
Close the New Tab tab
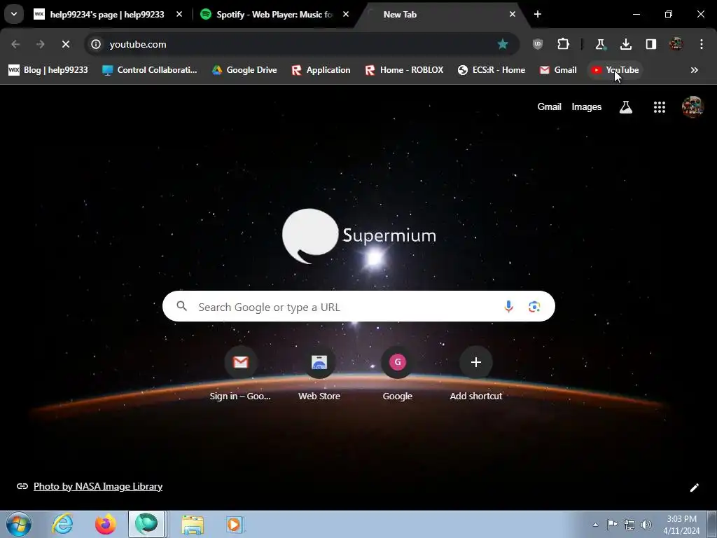[x=512, y=14]
